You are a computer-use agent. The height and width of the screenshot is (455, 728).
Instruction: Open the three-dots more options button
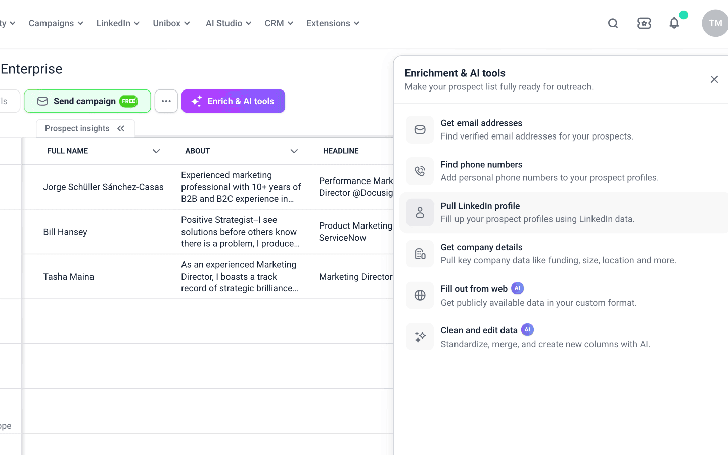tap(166, 101)
